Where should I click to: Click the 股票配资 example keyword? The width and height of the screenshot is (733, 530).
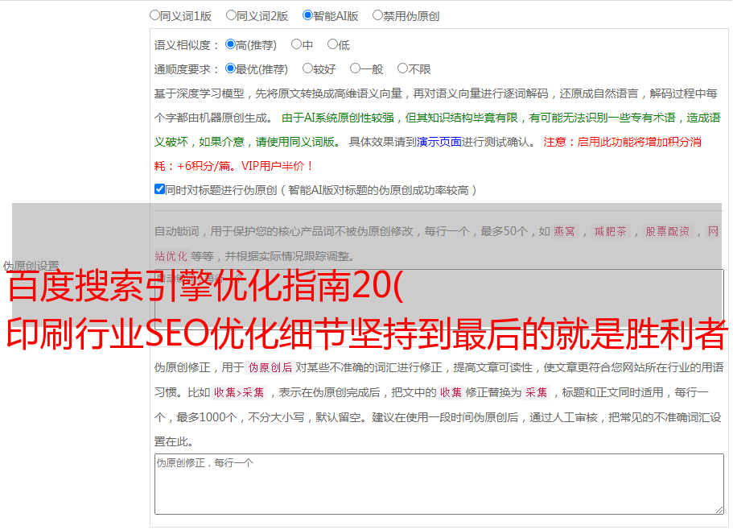click(668, 231)
